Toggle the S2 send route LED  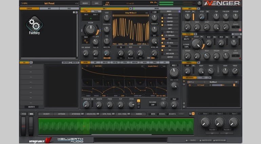coord(162,43)
